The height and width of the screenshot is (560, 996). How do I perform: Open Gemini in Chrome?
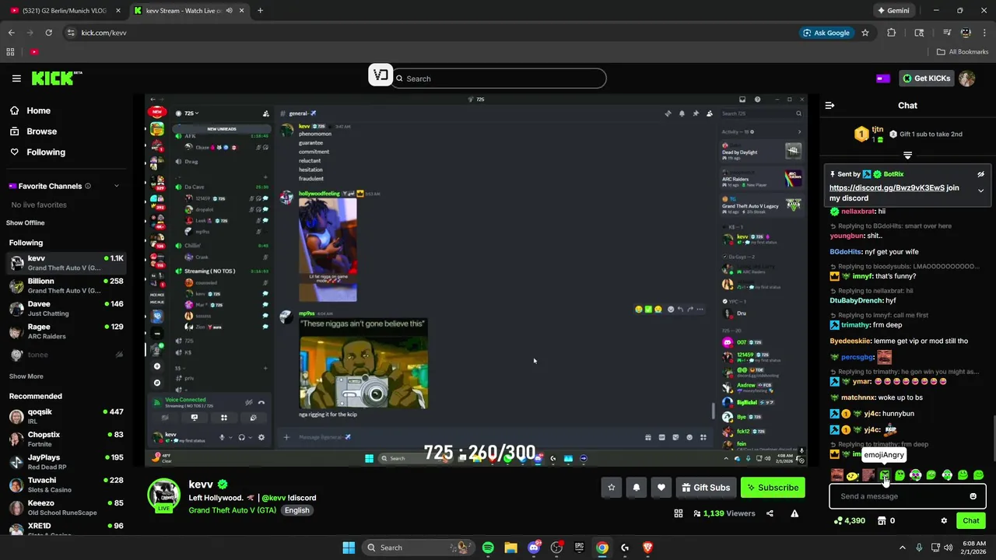893,11
